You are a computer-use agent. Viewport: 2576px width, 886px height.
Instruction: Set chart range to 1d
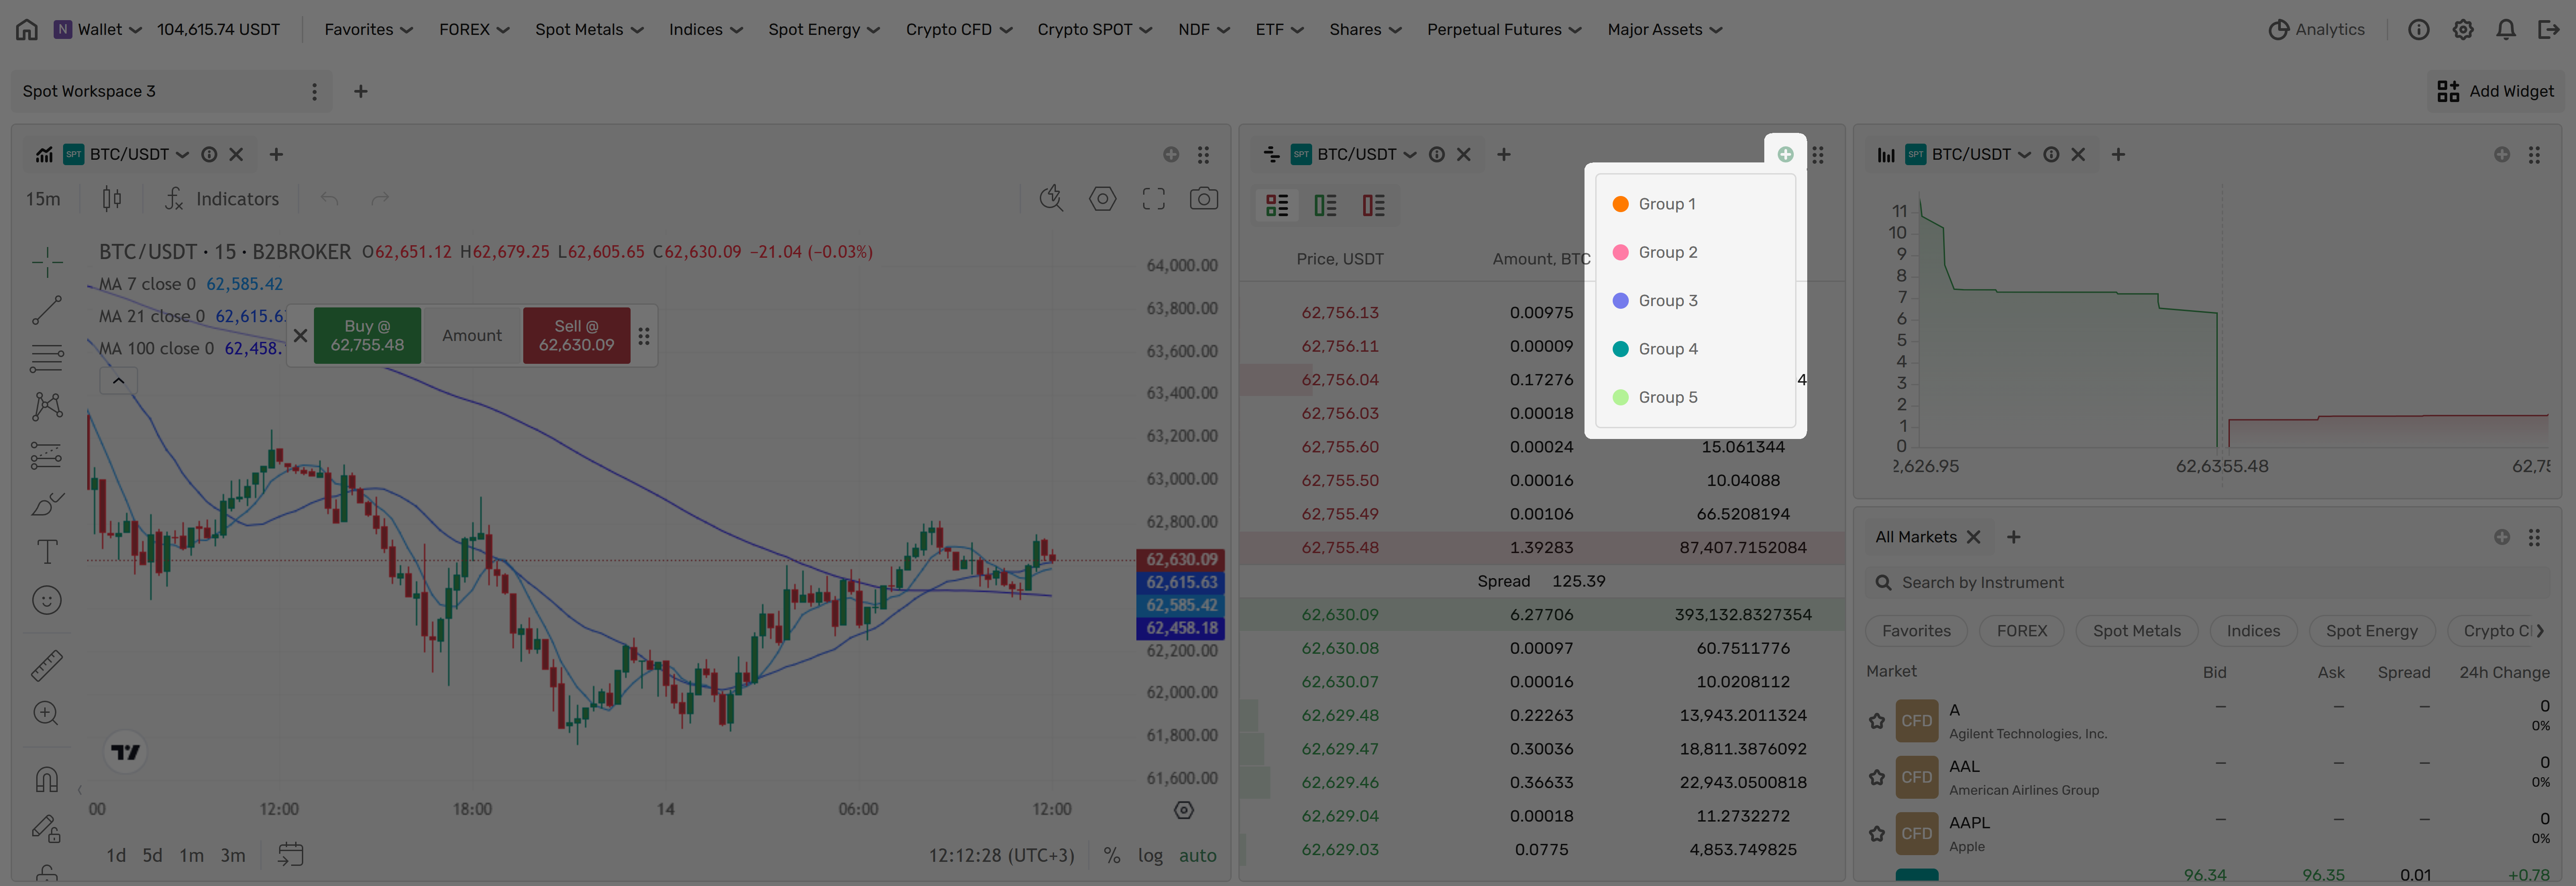point(116,855)
